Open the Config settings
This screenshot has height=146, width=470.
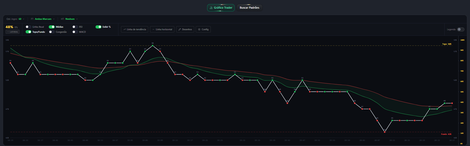pyautogui.click(x=203, y=29)
